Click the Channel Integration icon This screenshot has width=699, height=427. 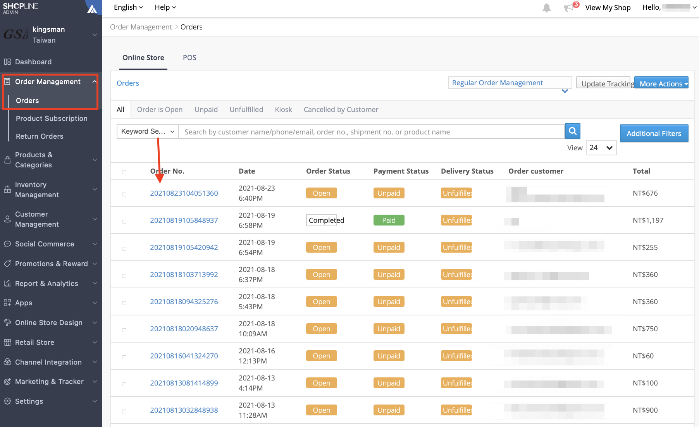tap(7, 362)
